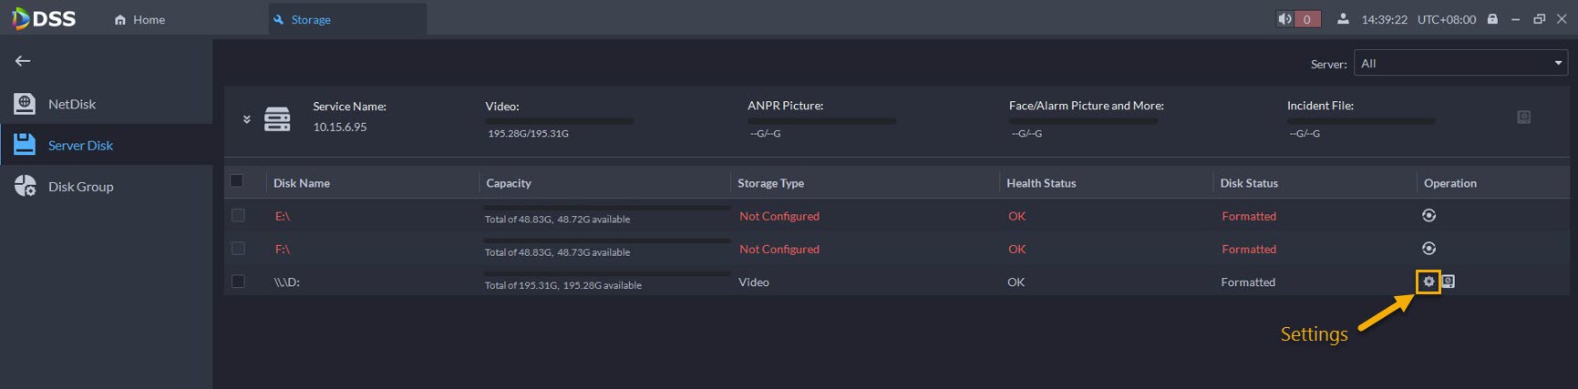The height and width of the screenshot is (389, 1578).
Task: Collapse the 10.15.6.95 service row
Action: (246, 119)
